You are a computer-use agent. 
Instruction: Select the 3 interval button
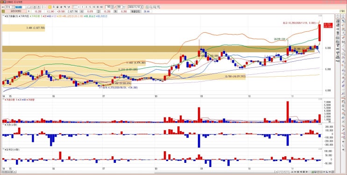coord(86,7)
